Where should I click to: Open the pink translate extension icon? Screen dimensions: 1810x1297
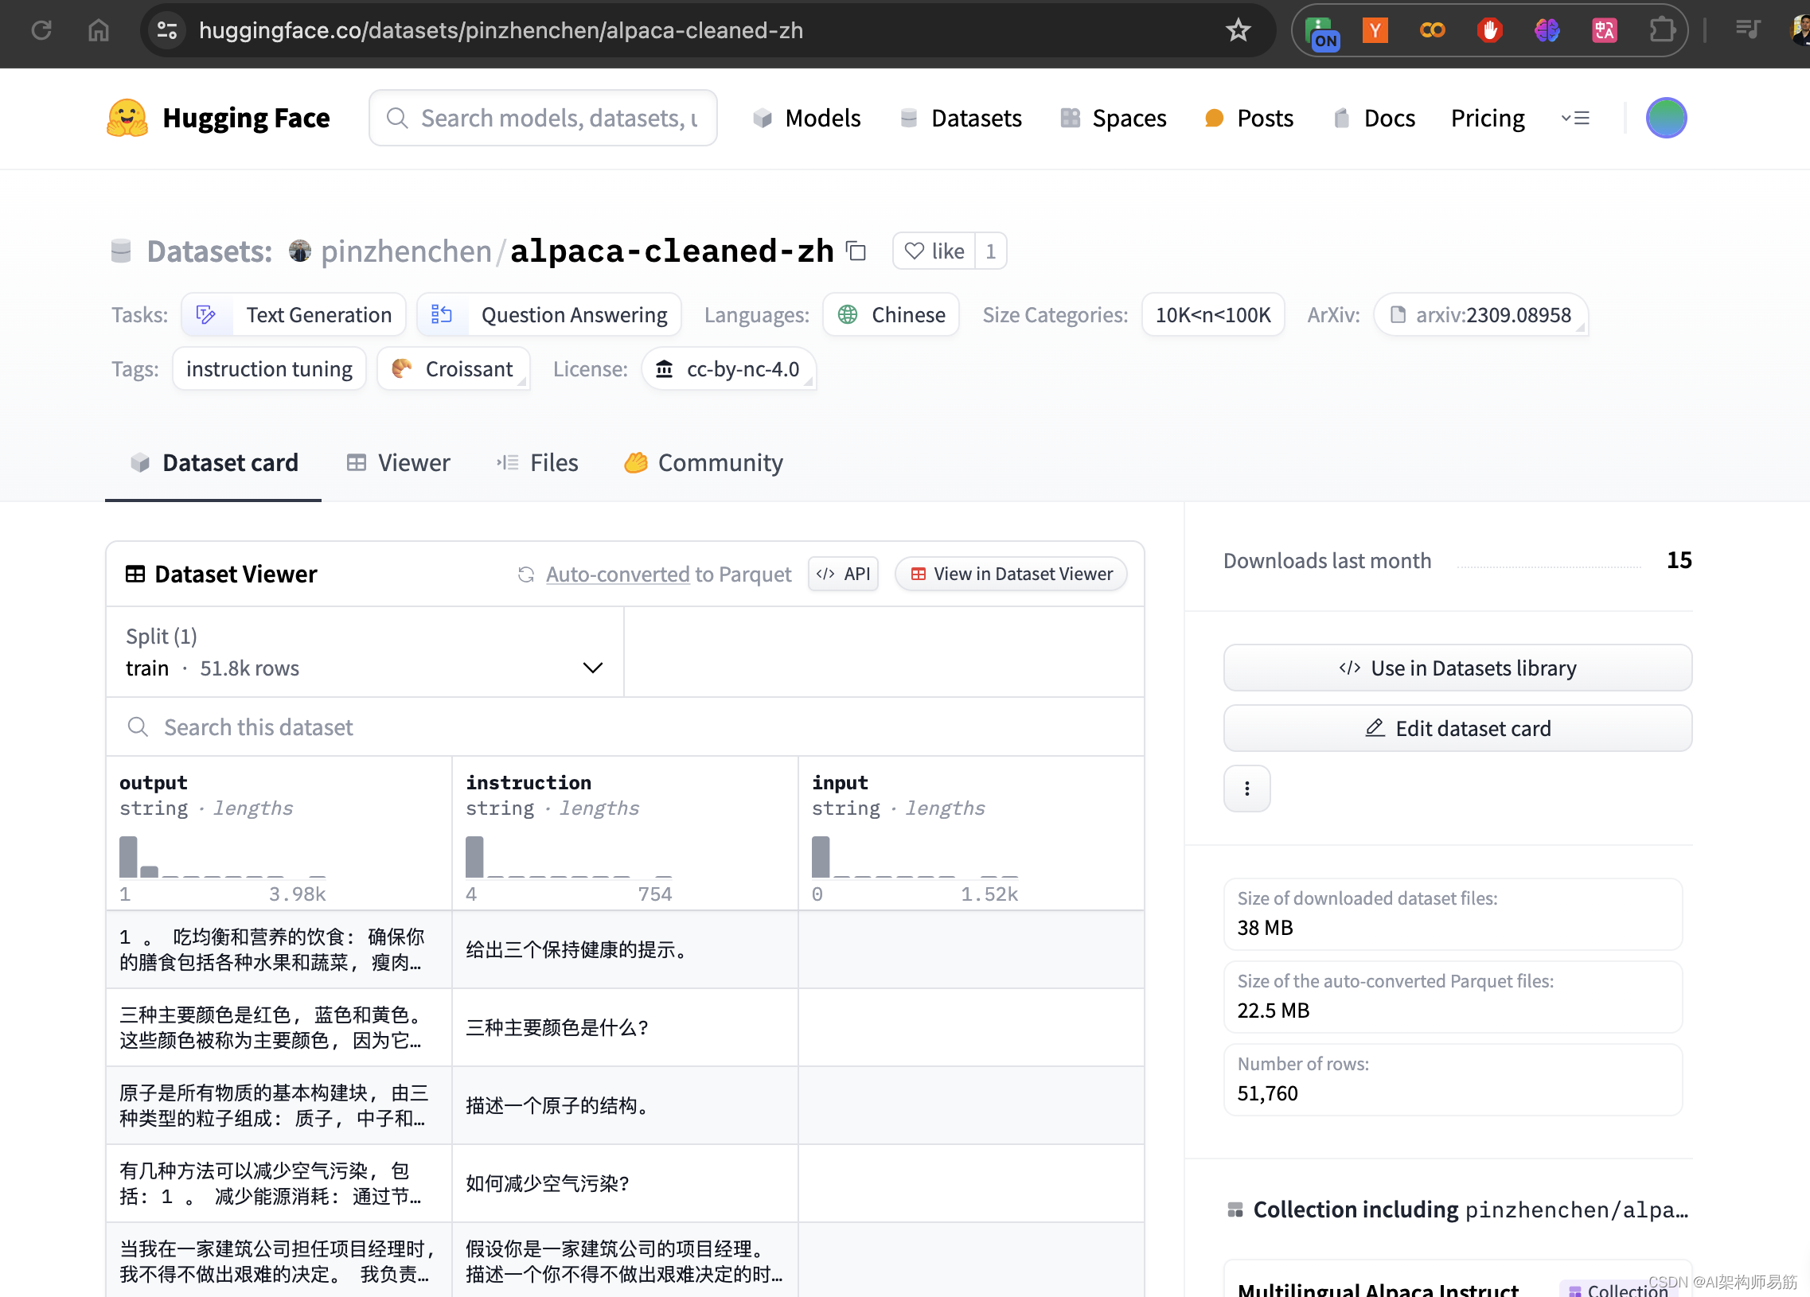1604,30
